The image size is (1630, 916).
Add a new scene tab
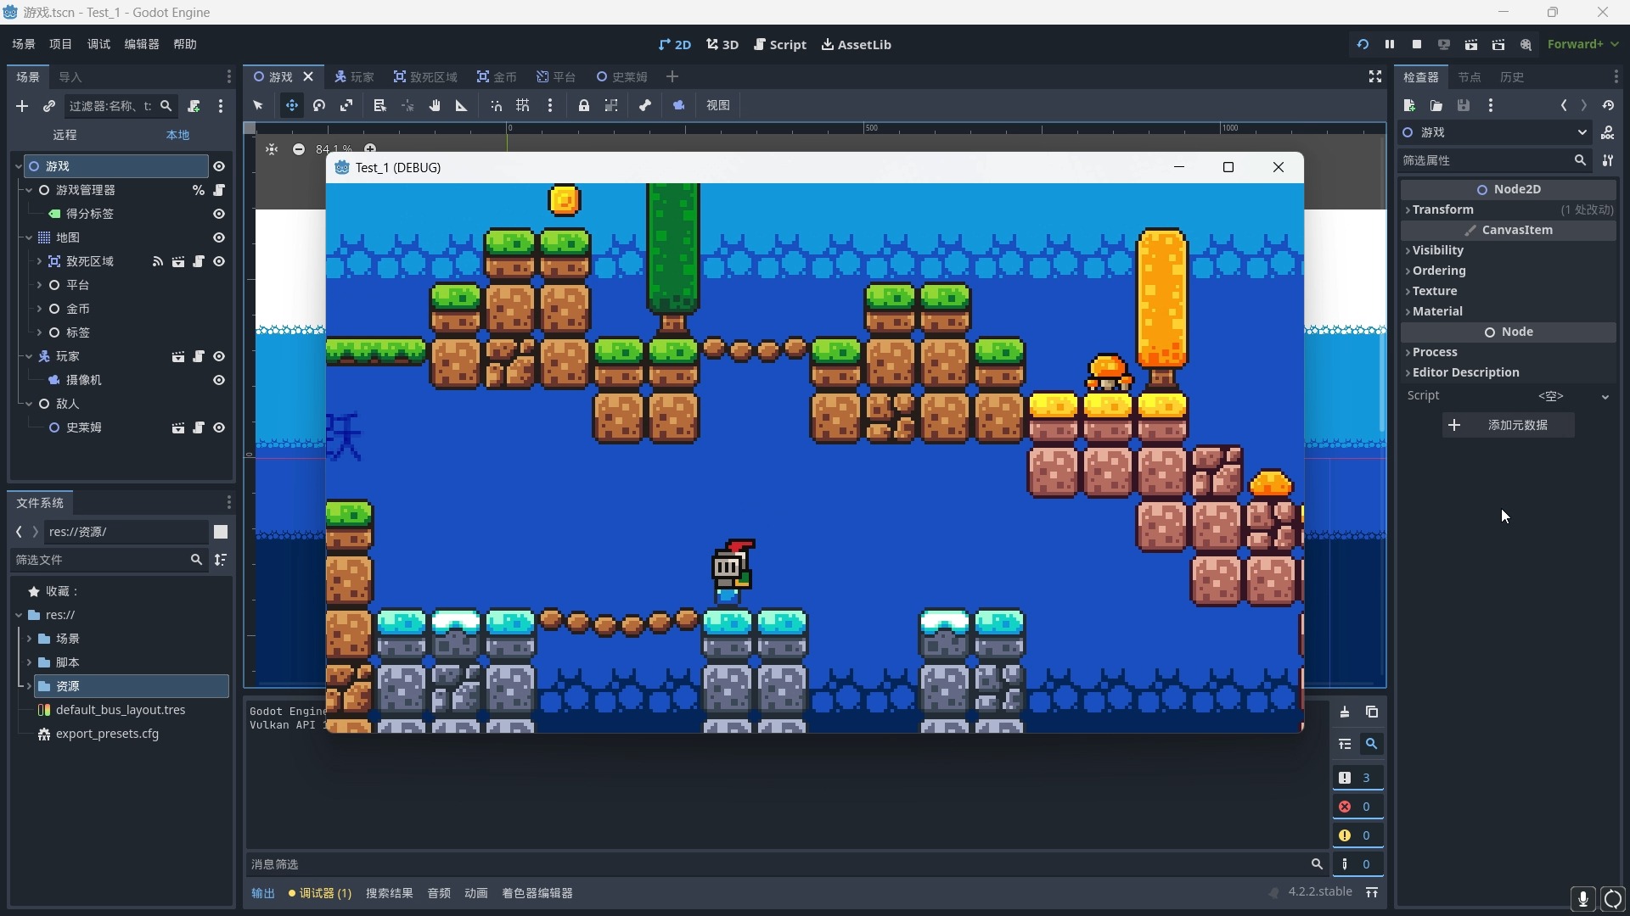click(x=672, y=76)
